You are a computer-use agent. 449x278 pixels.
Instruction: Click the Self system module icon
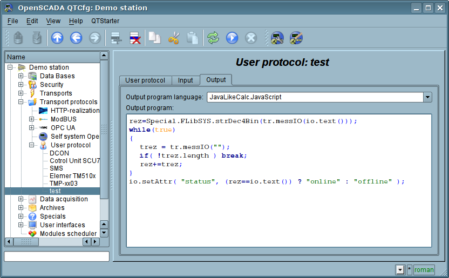point(43,136)
